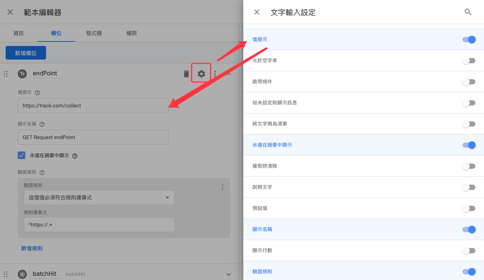Switch to the 欄位 tab
Image resolution: width=484 pixels, height=280 pixels.
[x=56, y=33]
